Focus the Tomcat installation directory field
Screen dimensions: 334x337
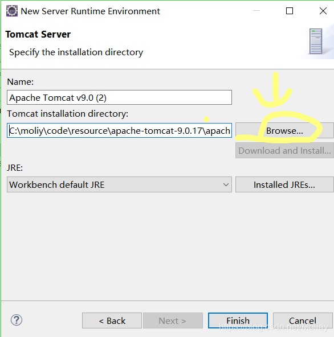(119, 130)
